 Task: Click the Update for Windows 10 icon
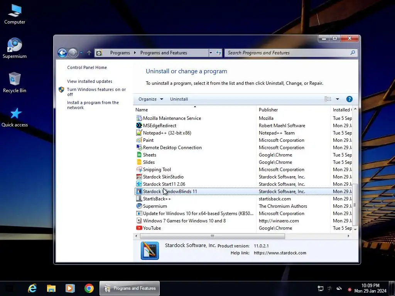(139, 213)
